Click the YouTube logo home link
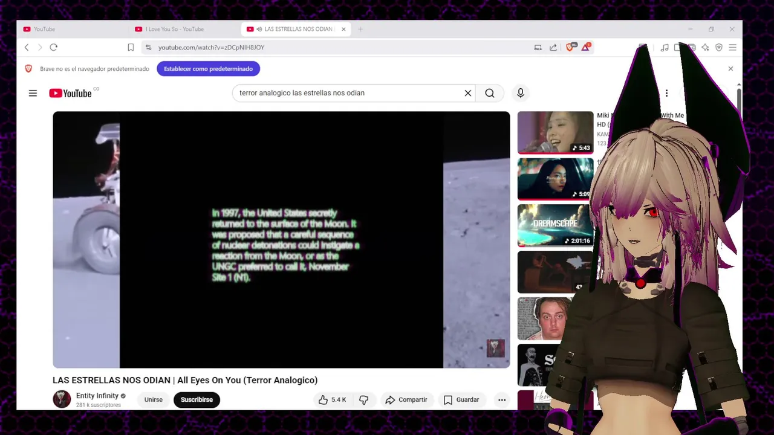 70,93
